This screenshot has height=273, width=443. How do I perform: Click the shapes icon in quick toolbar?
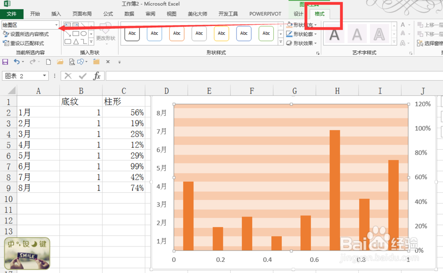click(x=81, y=62)
